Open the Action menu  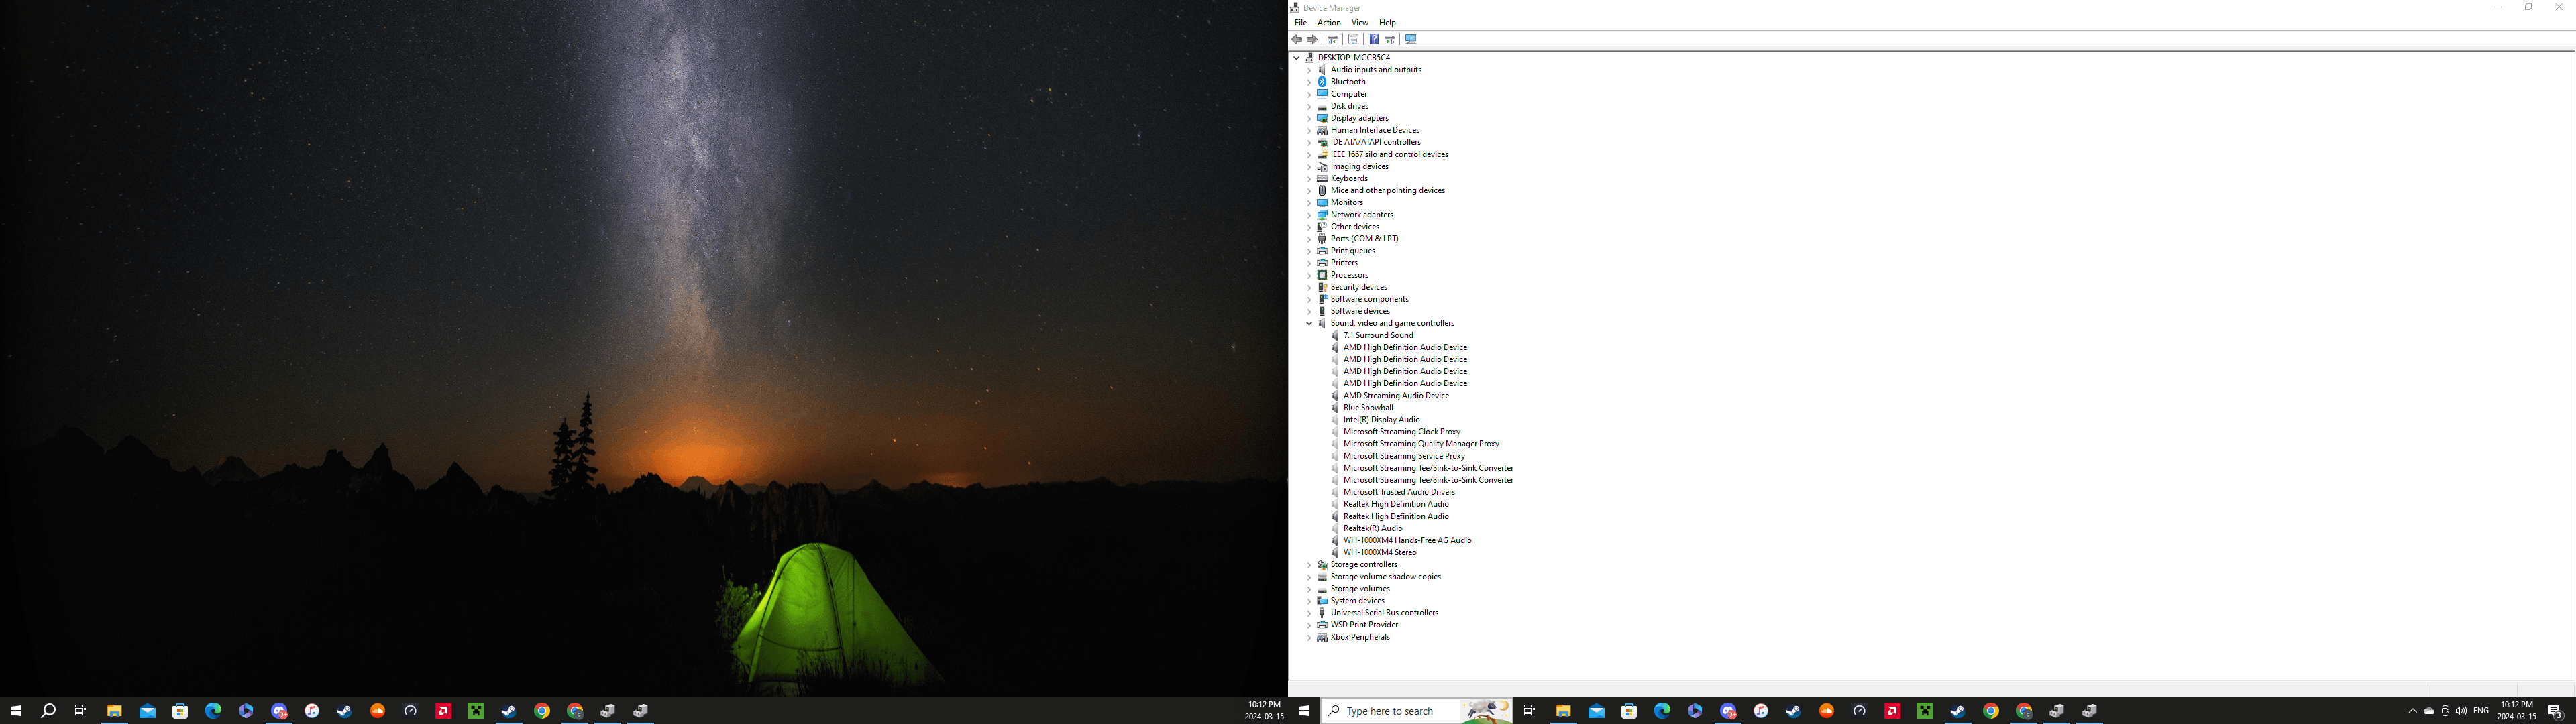click(x=1329, y=23)
